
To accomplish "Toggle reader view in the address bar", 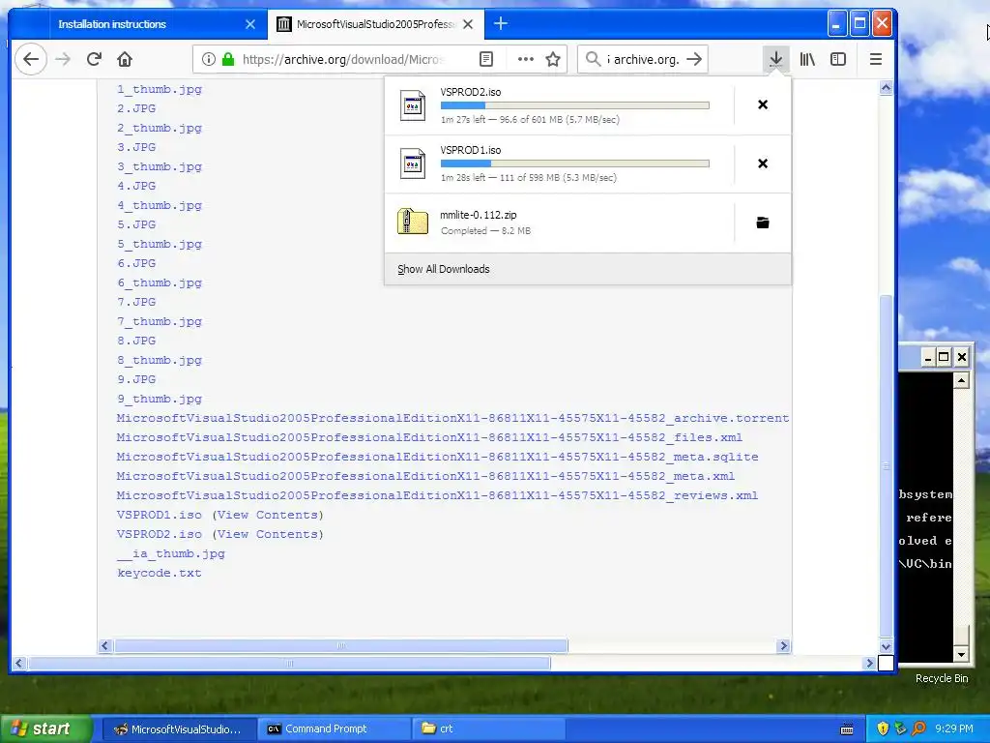I will [486, 59].
